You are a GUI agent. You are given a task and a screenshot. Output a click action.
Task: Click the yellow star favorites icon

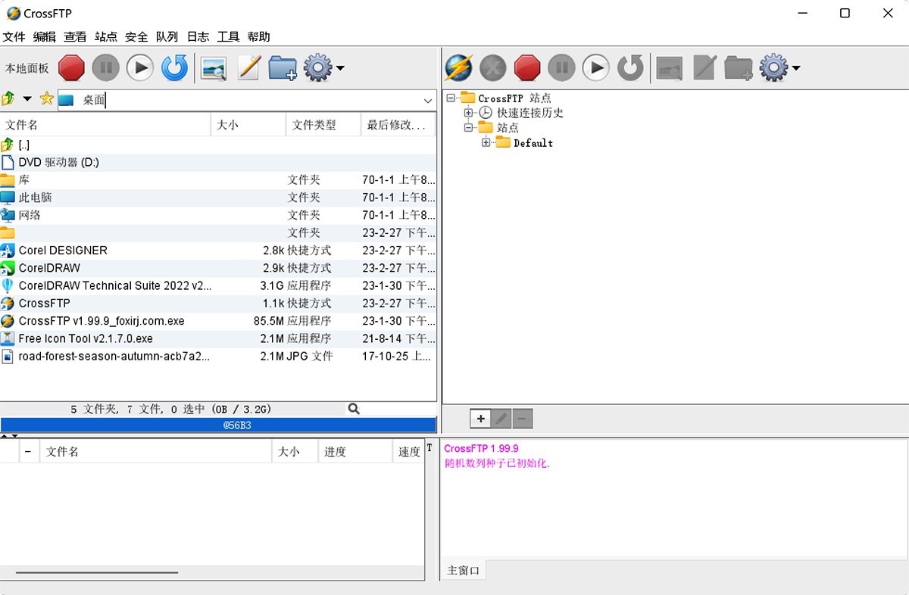click(45, 98)
